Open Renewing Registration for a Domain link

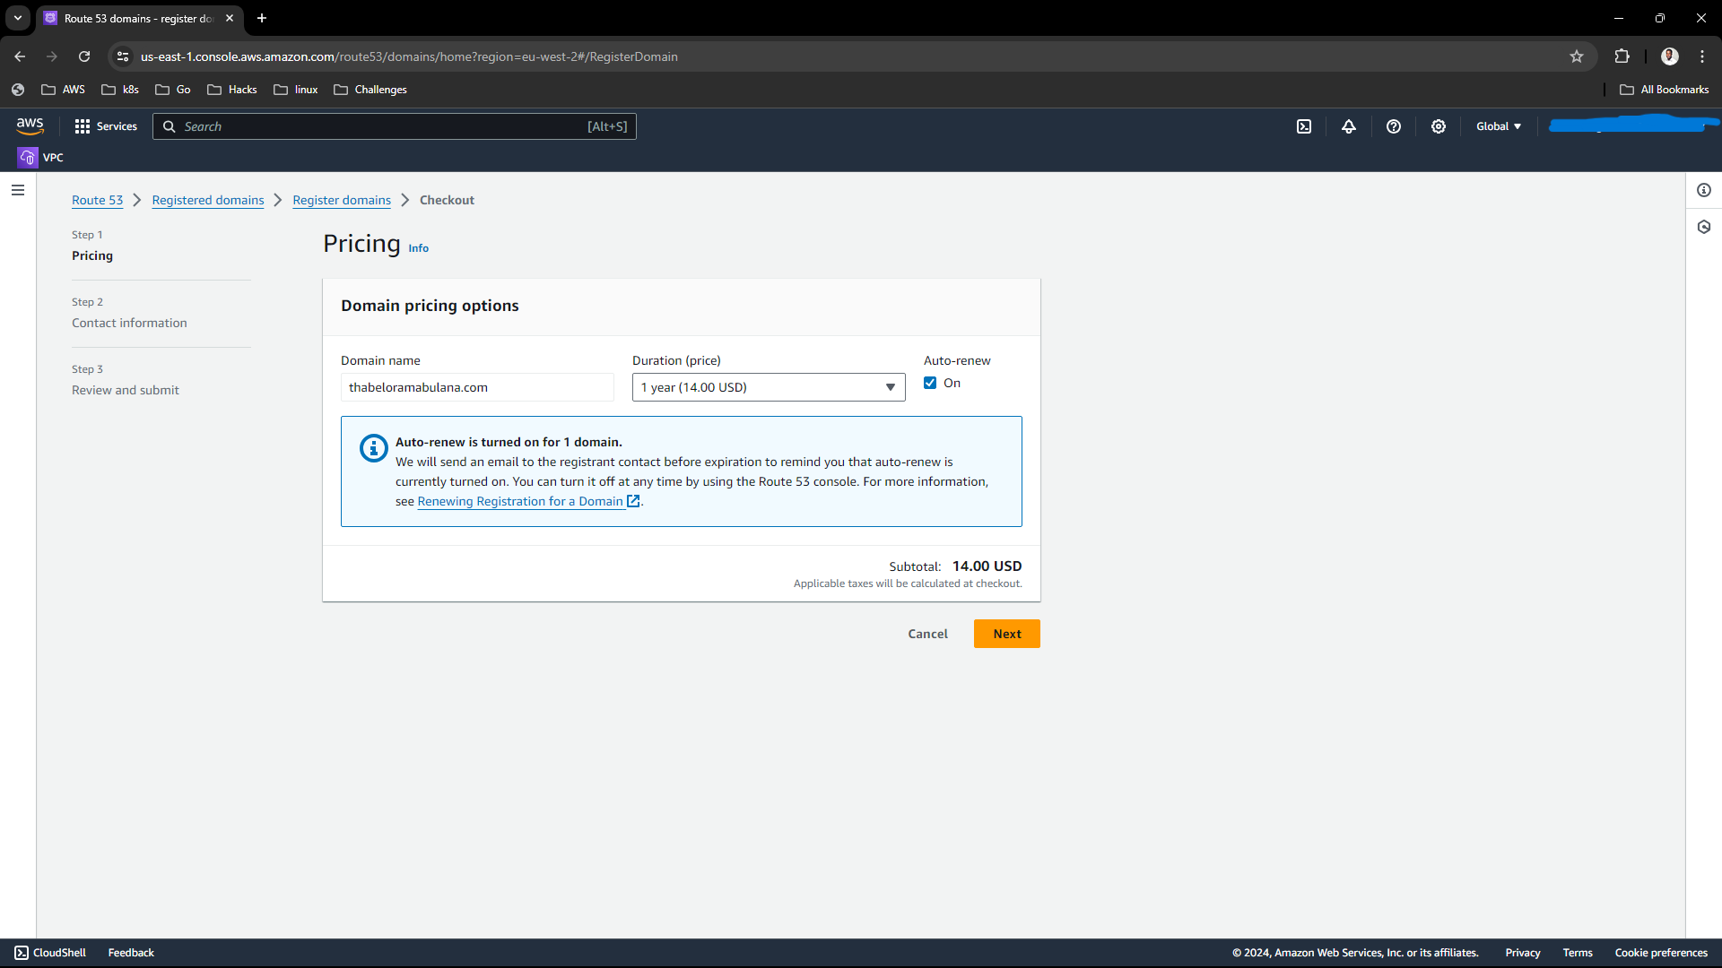[520, 502]
